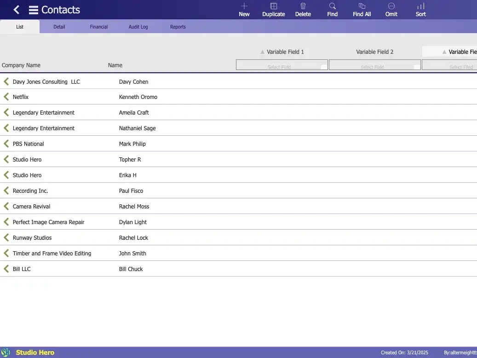Select PBS National company cell
This screenshot has height=358, width=477.
pyautogui.click(x=29, y=144)
